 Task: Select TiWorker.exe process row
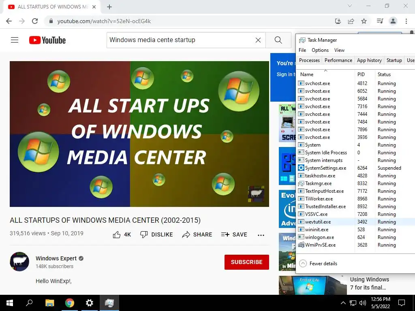tap(355, 198)
